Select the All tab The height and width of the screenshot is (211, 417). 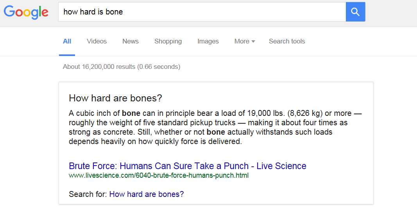click(x=67, y=41)
